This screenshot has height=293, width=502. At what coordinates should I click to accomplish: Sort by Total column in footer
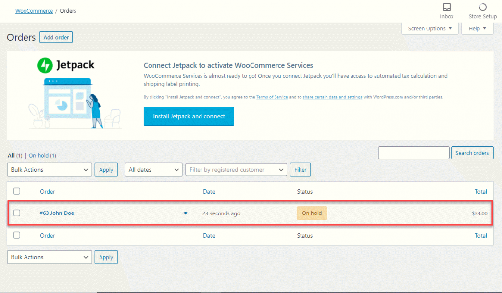point(481,235)
